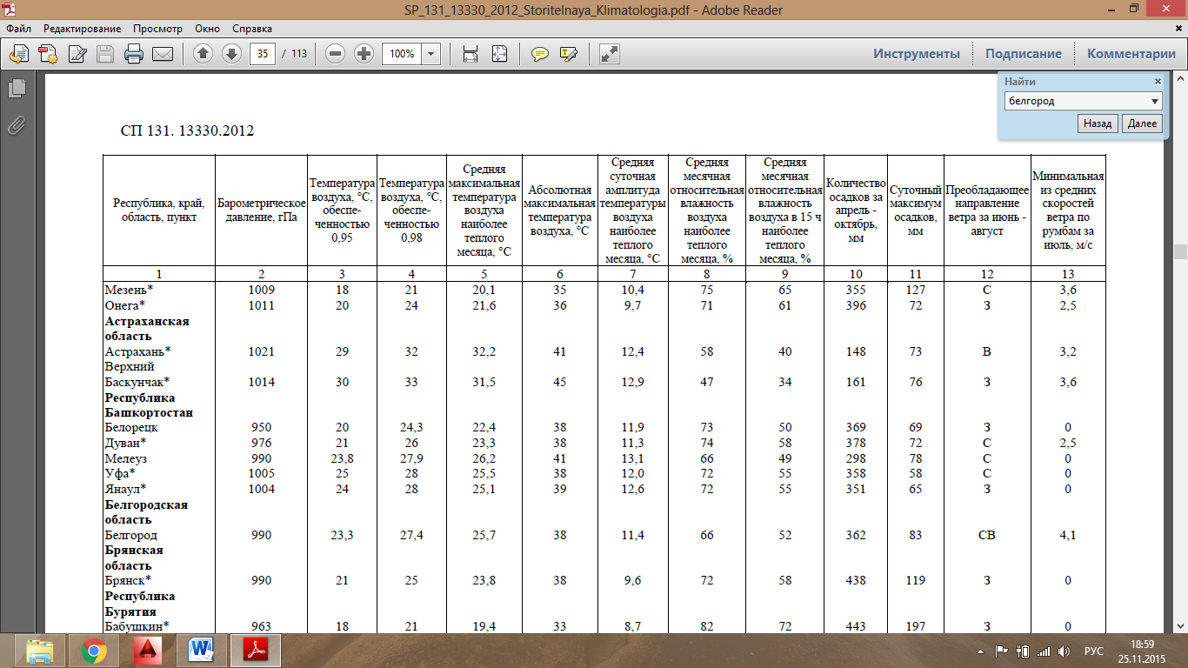Zoom in with the plus button
This screenshot has height=668, width=1188.
click(x=364, y=54)
